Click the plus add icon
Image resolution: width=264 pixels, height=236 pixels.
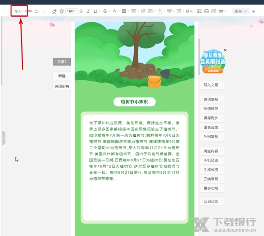[253, 11]
